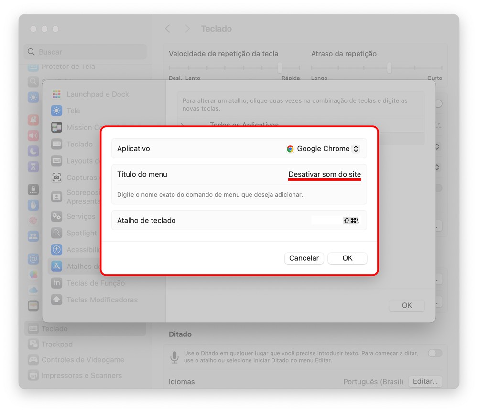Click the forward navigation chevron
This screenshot has width=478, height=412.
(x=187, y=29)
